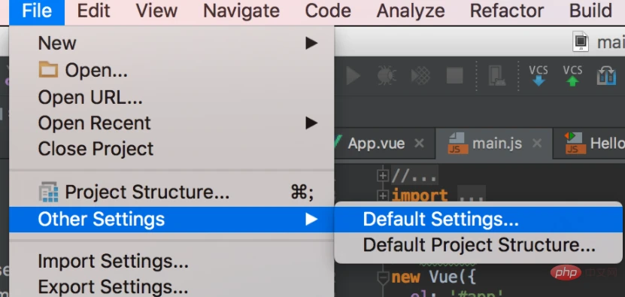Select Close Project in File menu

(96, 149)
